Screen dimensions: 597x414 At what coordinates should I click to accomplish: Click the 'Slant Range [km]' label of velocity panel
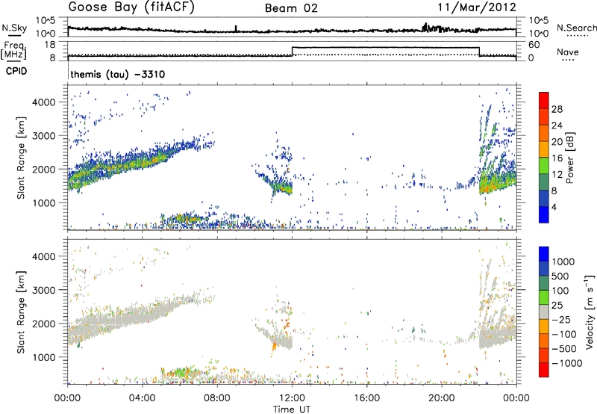[21, 312]
